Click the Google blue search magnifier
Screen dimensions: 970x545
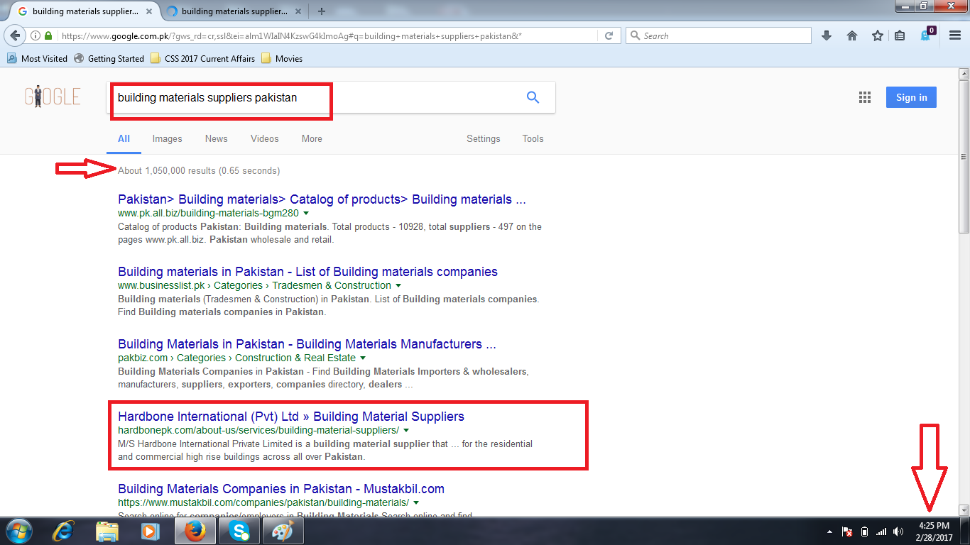point(533,98)
